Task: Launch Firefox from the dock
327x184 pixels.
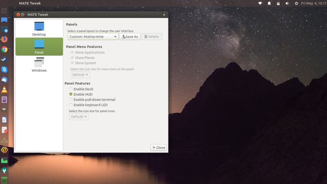Action: pos(4,39)
